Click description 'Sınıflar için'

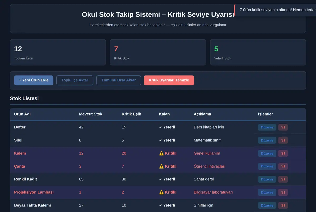[x=204, y=205]
